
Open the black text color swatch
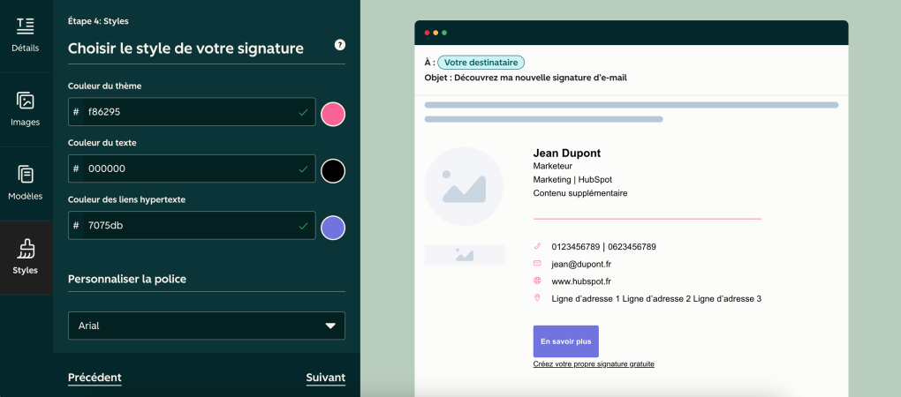click(x=333, y=170)
